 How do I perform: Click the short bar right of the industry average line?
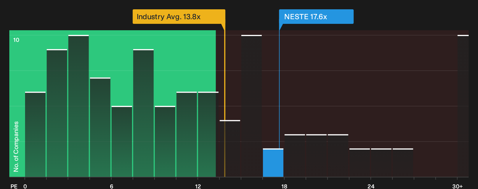click(230, 149)
